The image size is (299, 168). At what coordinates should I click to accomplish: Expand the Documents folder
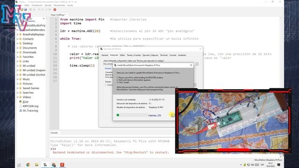coord(18,48)
